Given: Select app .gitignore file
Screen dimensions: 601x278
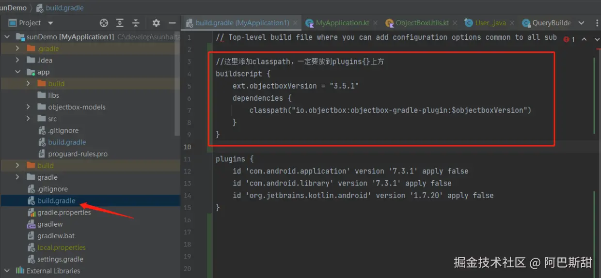Looking at the screenshot, I should click(x=63, y=130).
